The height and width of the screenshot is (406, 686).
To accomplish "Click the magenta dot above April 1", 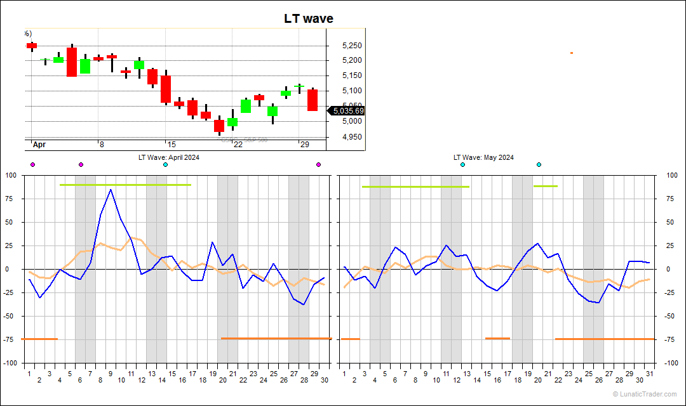I will click(32, 165).
